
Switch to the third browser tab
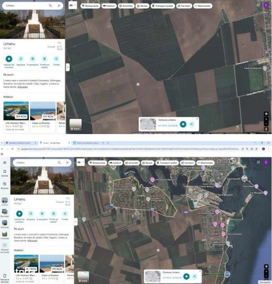[88, 143]
